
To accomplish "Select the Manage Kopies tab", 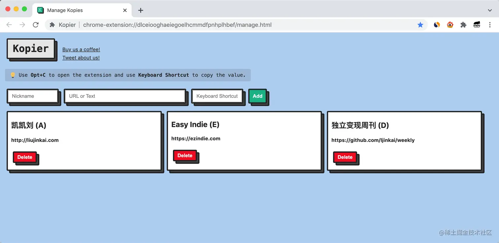I will [82, 10].
